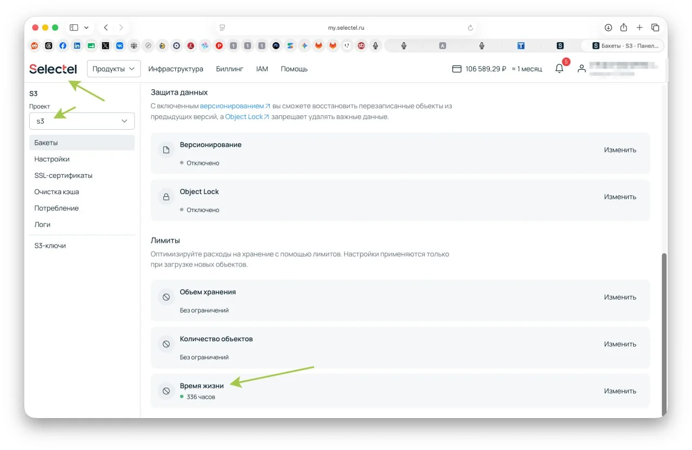692x450 pixels.
Task: Click Изменить for Object Lock
Action: (x=620, y=197)
